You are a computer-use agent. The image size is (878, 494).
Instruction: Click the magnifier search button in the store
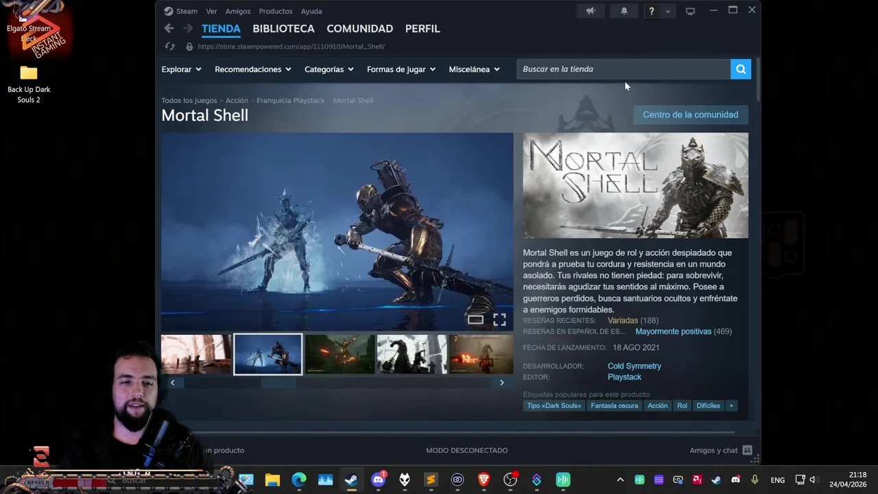click(741, 69)
